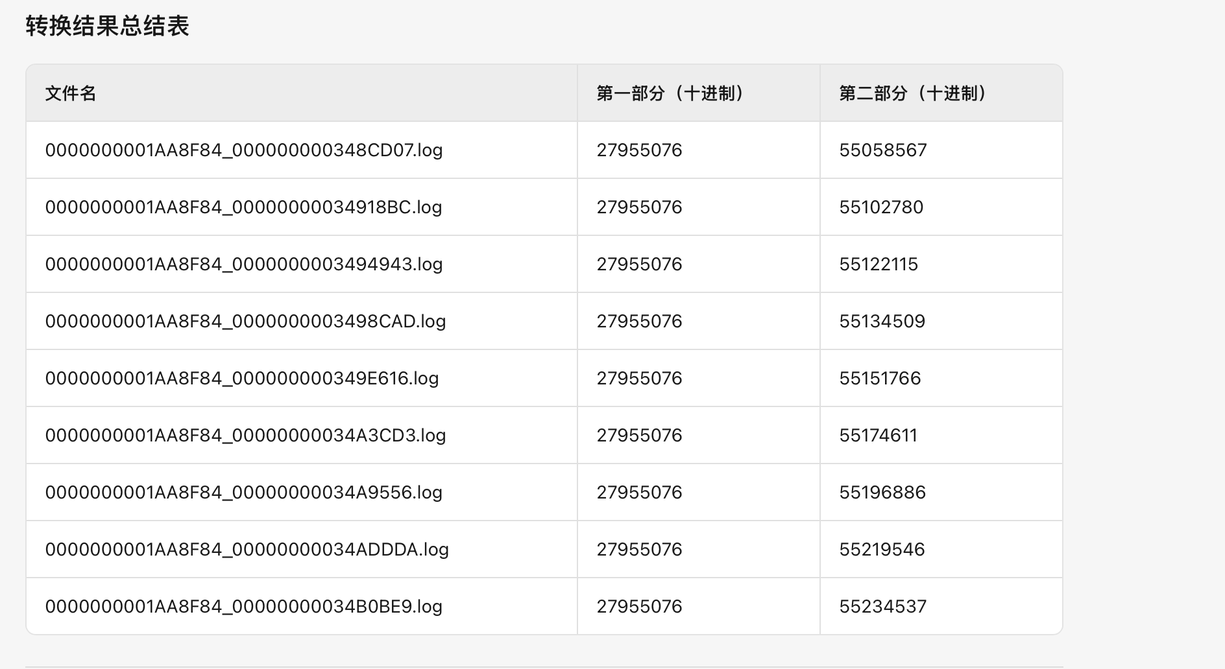Select the filename ending in 34918BC.log

[x=244, y=207]
